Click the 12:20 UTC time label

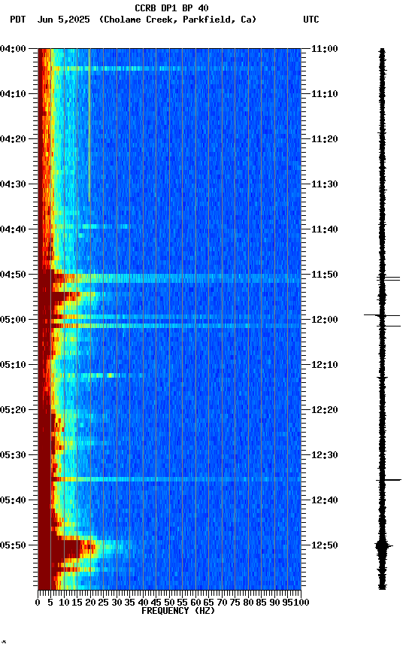(325, 410)
